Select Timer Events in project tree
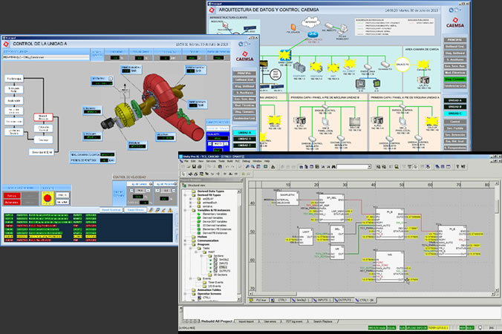Viewport: 502px width, 334px height. [215, 283]
